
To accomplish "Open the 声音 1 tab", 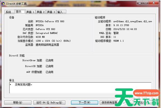I will point(30,12).
